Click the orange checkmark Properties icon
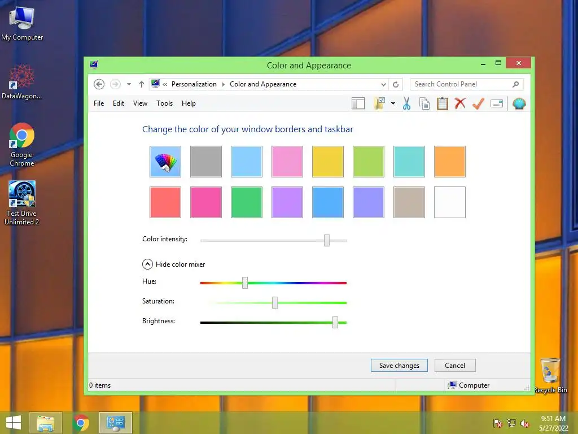This screenshot has width=578, height=434. tap(478, 104)
